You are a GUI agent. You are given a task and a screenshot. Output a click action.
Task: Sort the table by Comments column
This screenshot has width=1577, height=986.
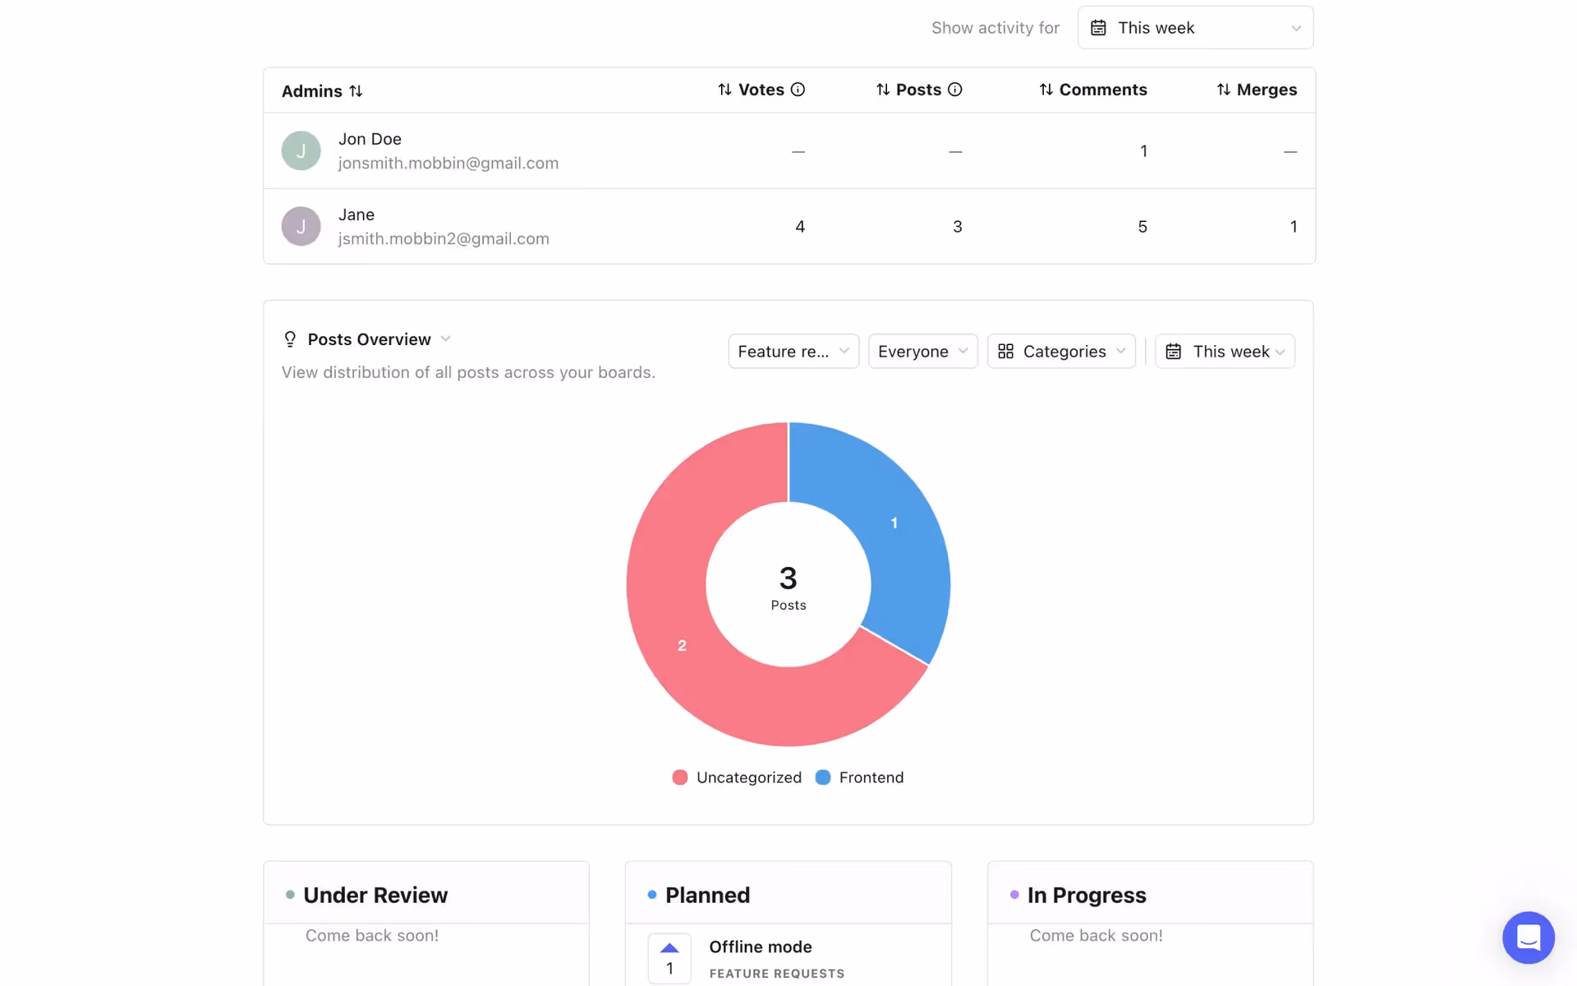point(1092,90)
